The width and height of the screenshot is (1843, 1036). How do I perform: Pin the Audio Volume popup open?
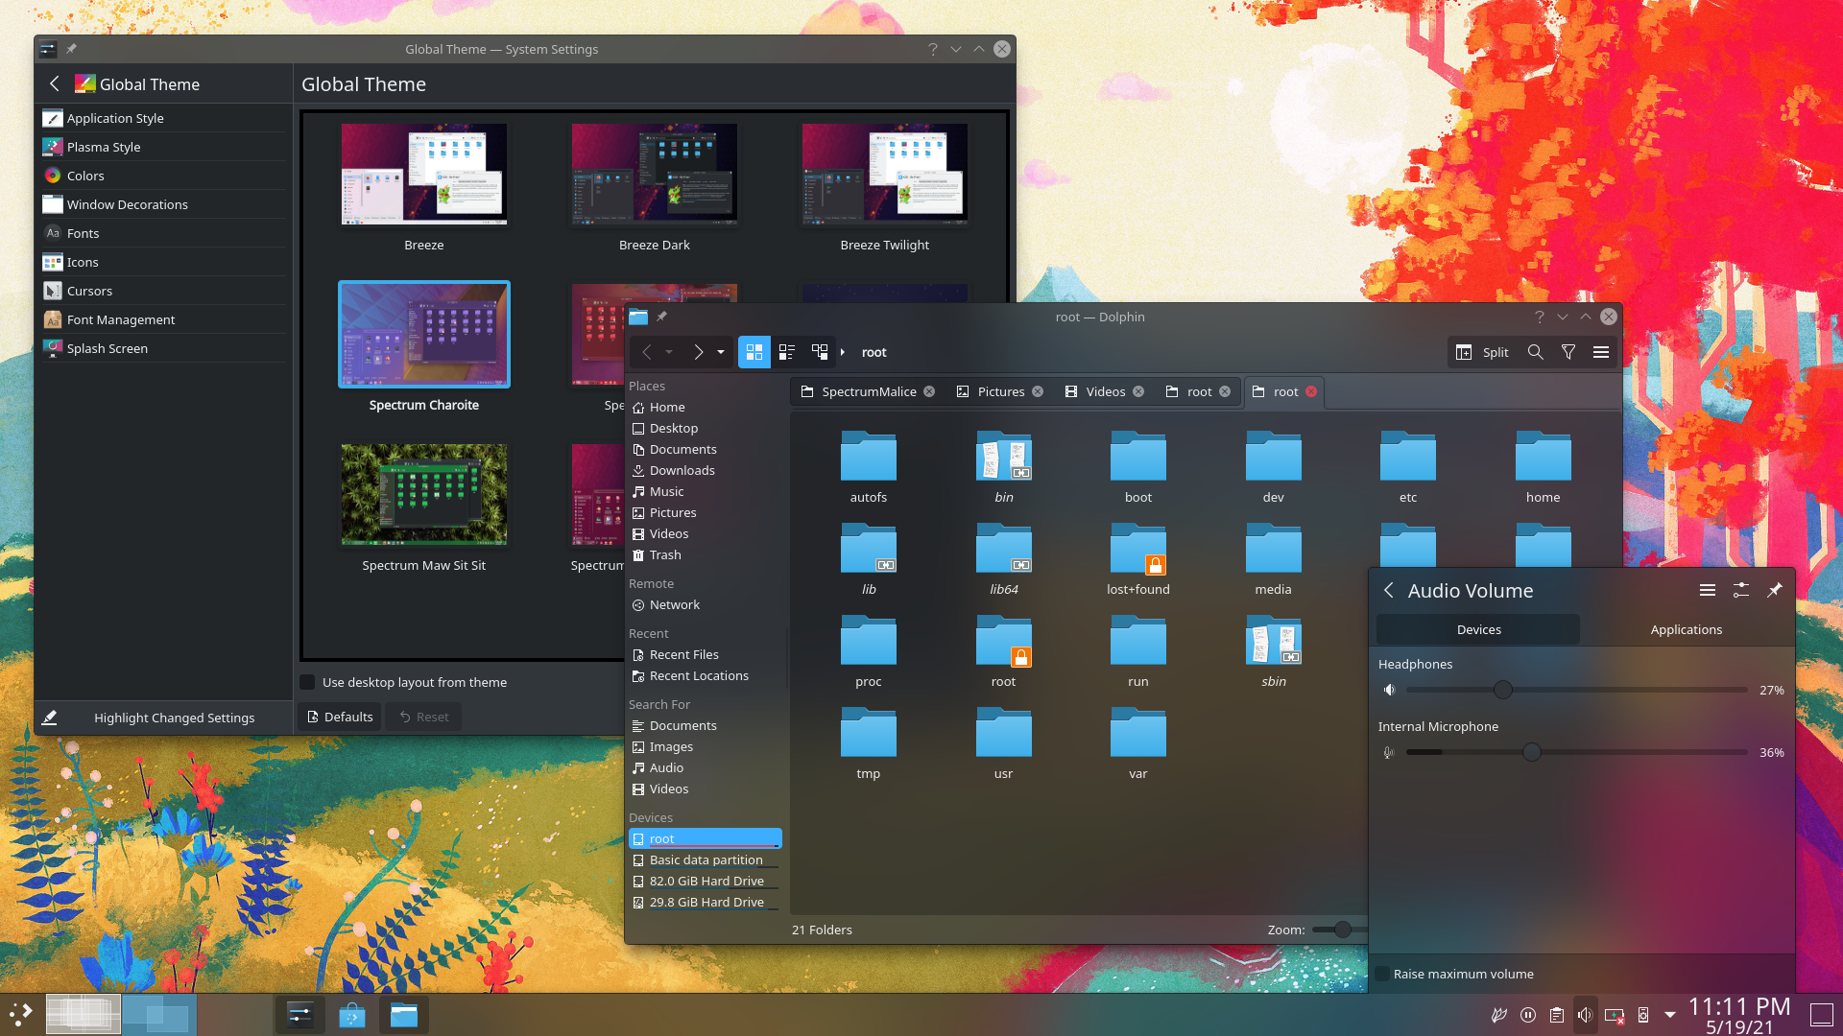coord(1775,591)
